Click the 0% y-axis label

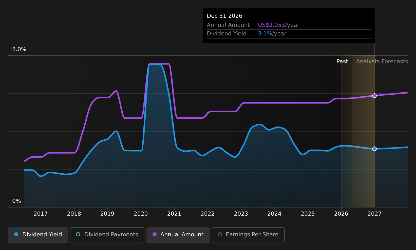coord(17,201)
